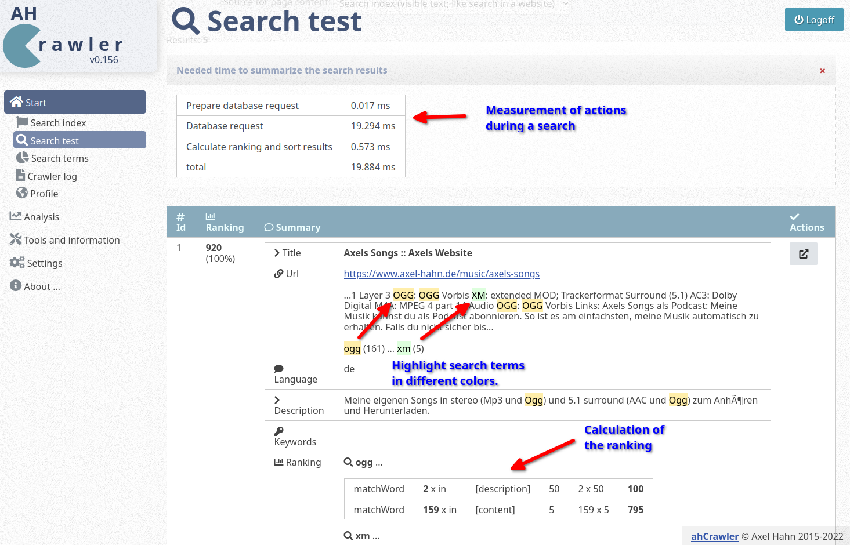Click the Tools and information wrench icon

coord(16,239)
